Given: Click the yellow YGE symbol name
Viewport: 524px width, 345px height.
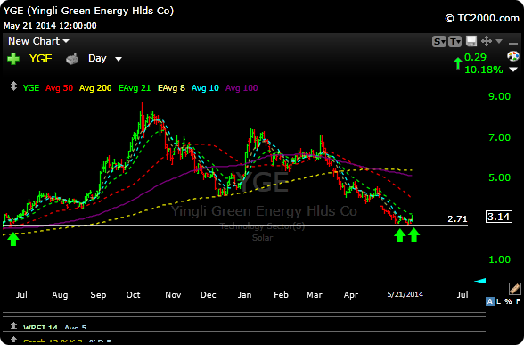Looking at the screenshot, I should (40, 59).
